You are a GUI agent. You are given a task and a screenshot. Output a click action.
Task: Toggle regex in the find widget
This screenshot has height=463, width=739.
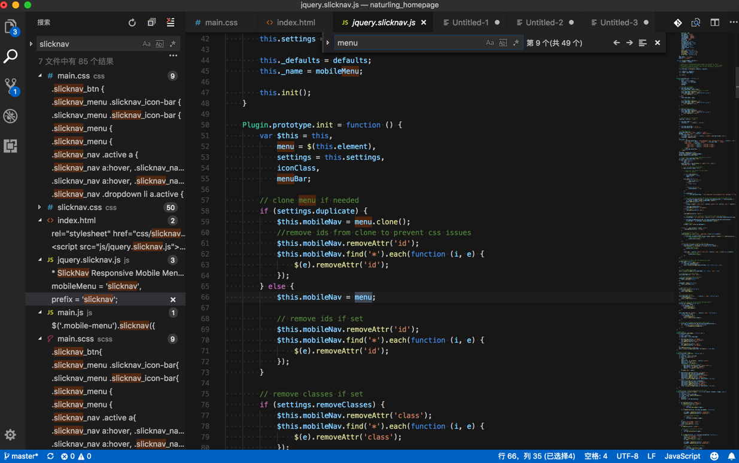[x=516, y=43]
